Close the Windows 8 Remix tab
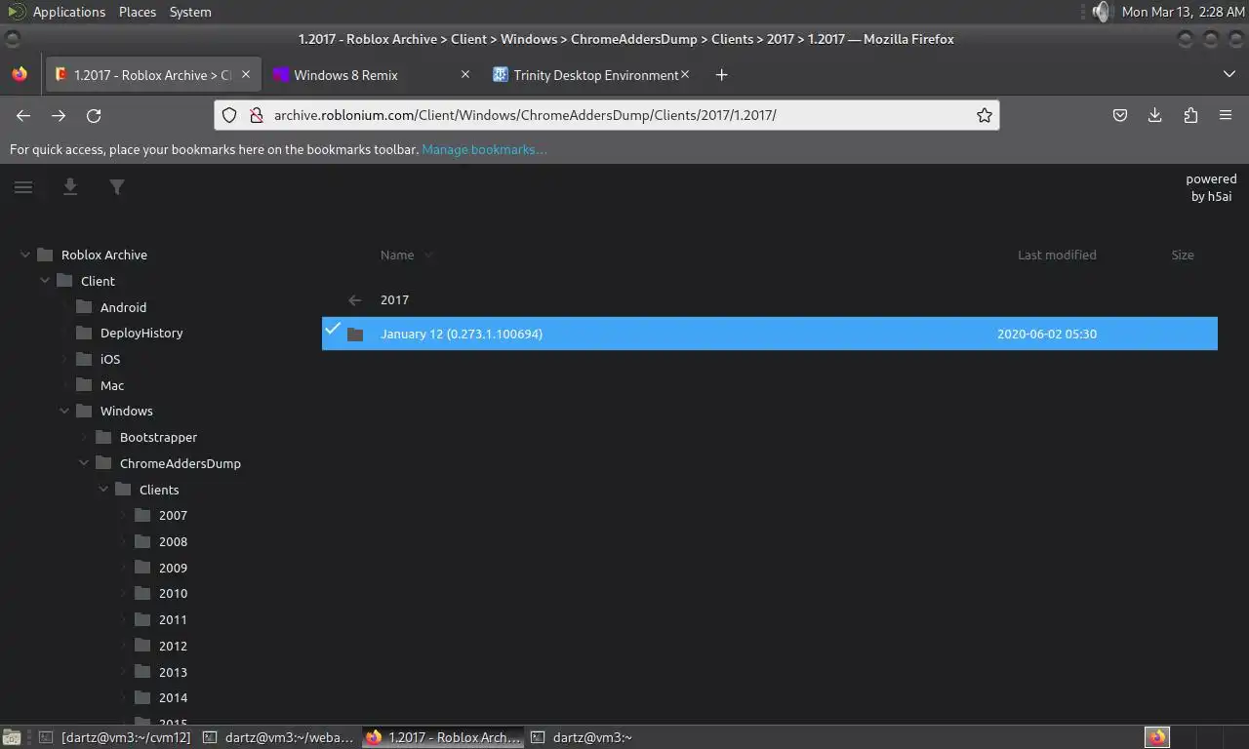 (x=464, y=74)
